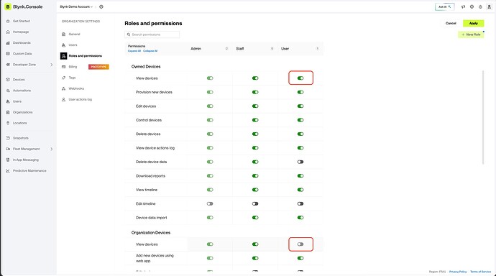This screenshot has width=496, height=276.
Task: Open Get Started star icon in sidebar
Action: (8, 21)
